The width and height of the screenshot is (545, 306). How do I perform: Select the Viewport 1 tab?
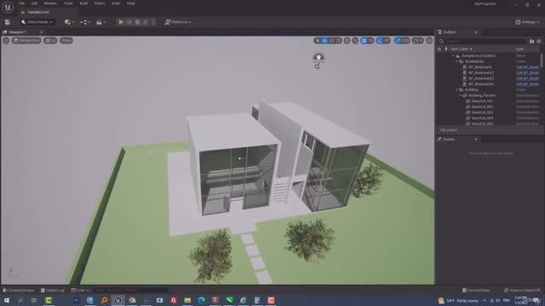(17, 32)
